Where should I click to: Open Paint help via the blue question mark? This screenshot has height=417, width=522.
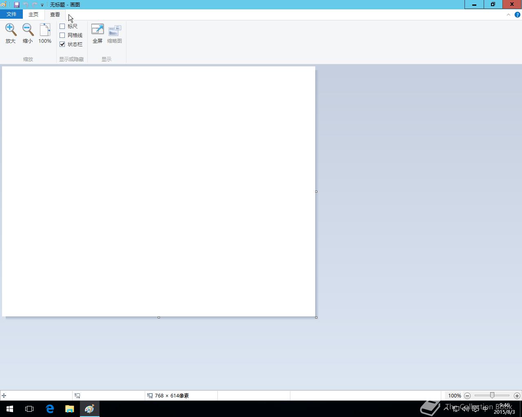(x=517, y=15)
